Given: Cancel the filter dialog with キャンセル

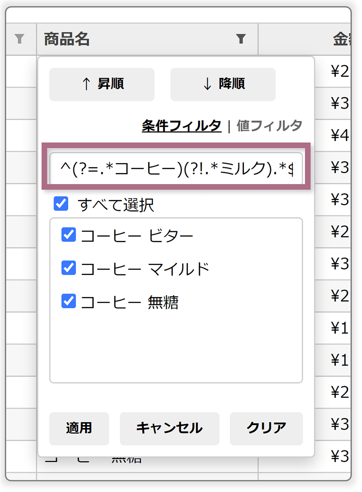Looking at the screenshot, I should [x=170, y=428].
